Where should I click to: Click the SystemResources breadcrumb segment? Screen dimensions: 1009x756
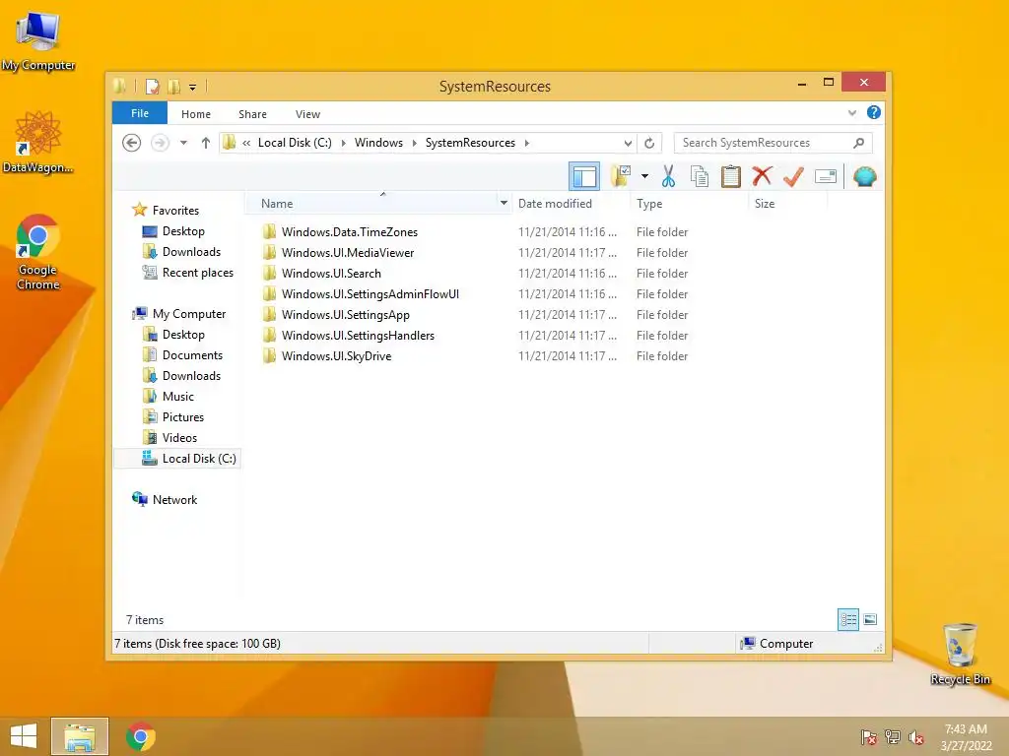point(470,143)
